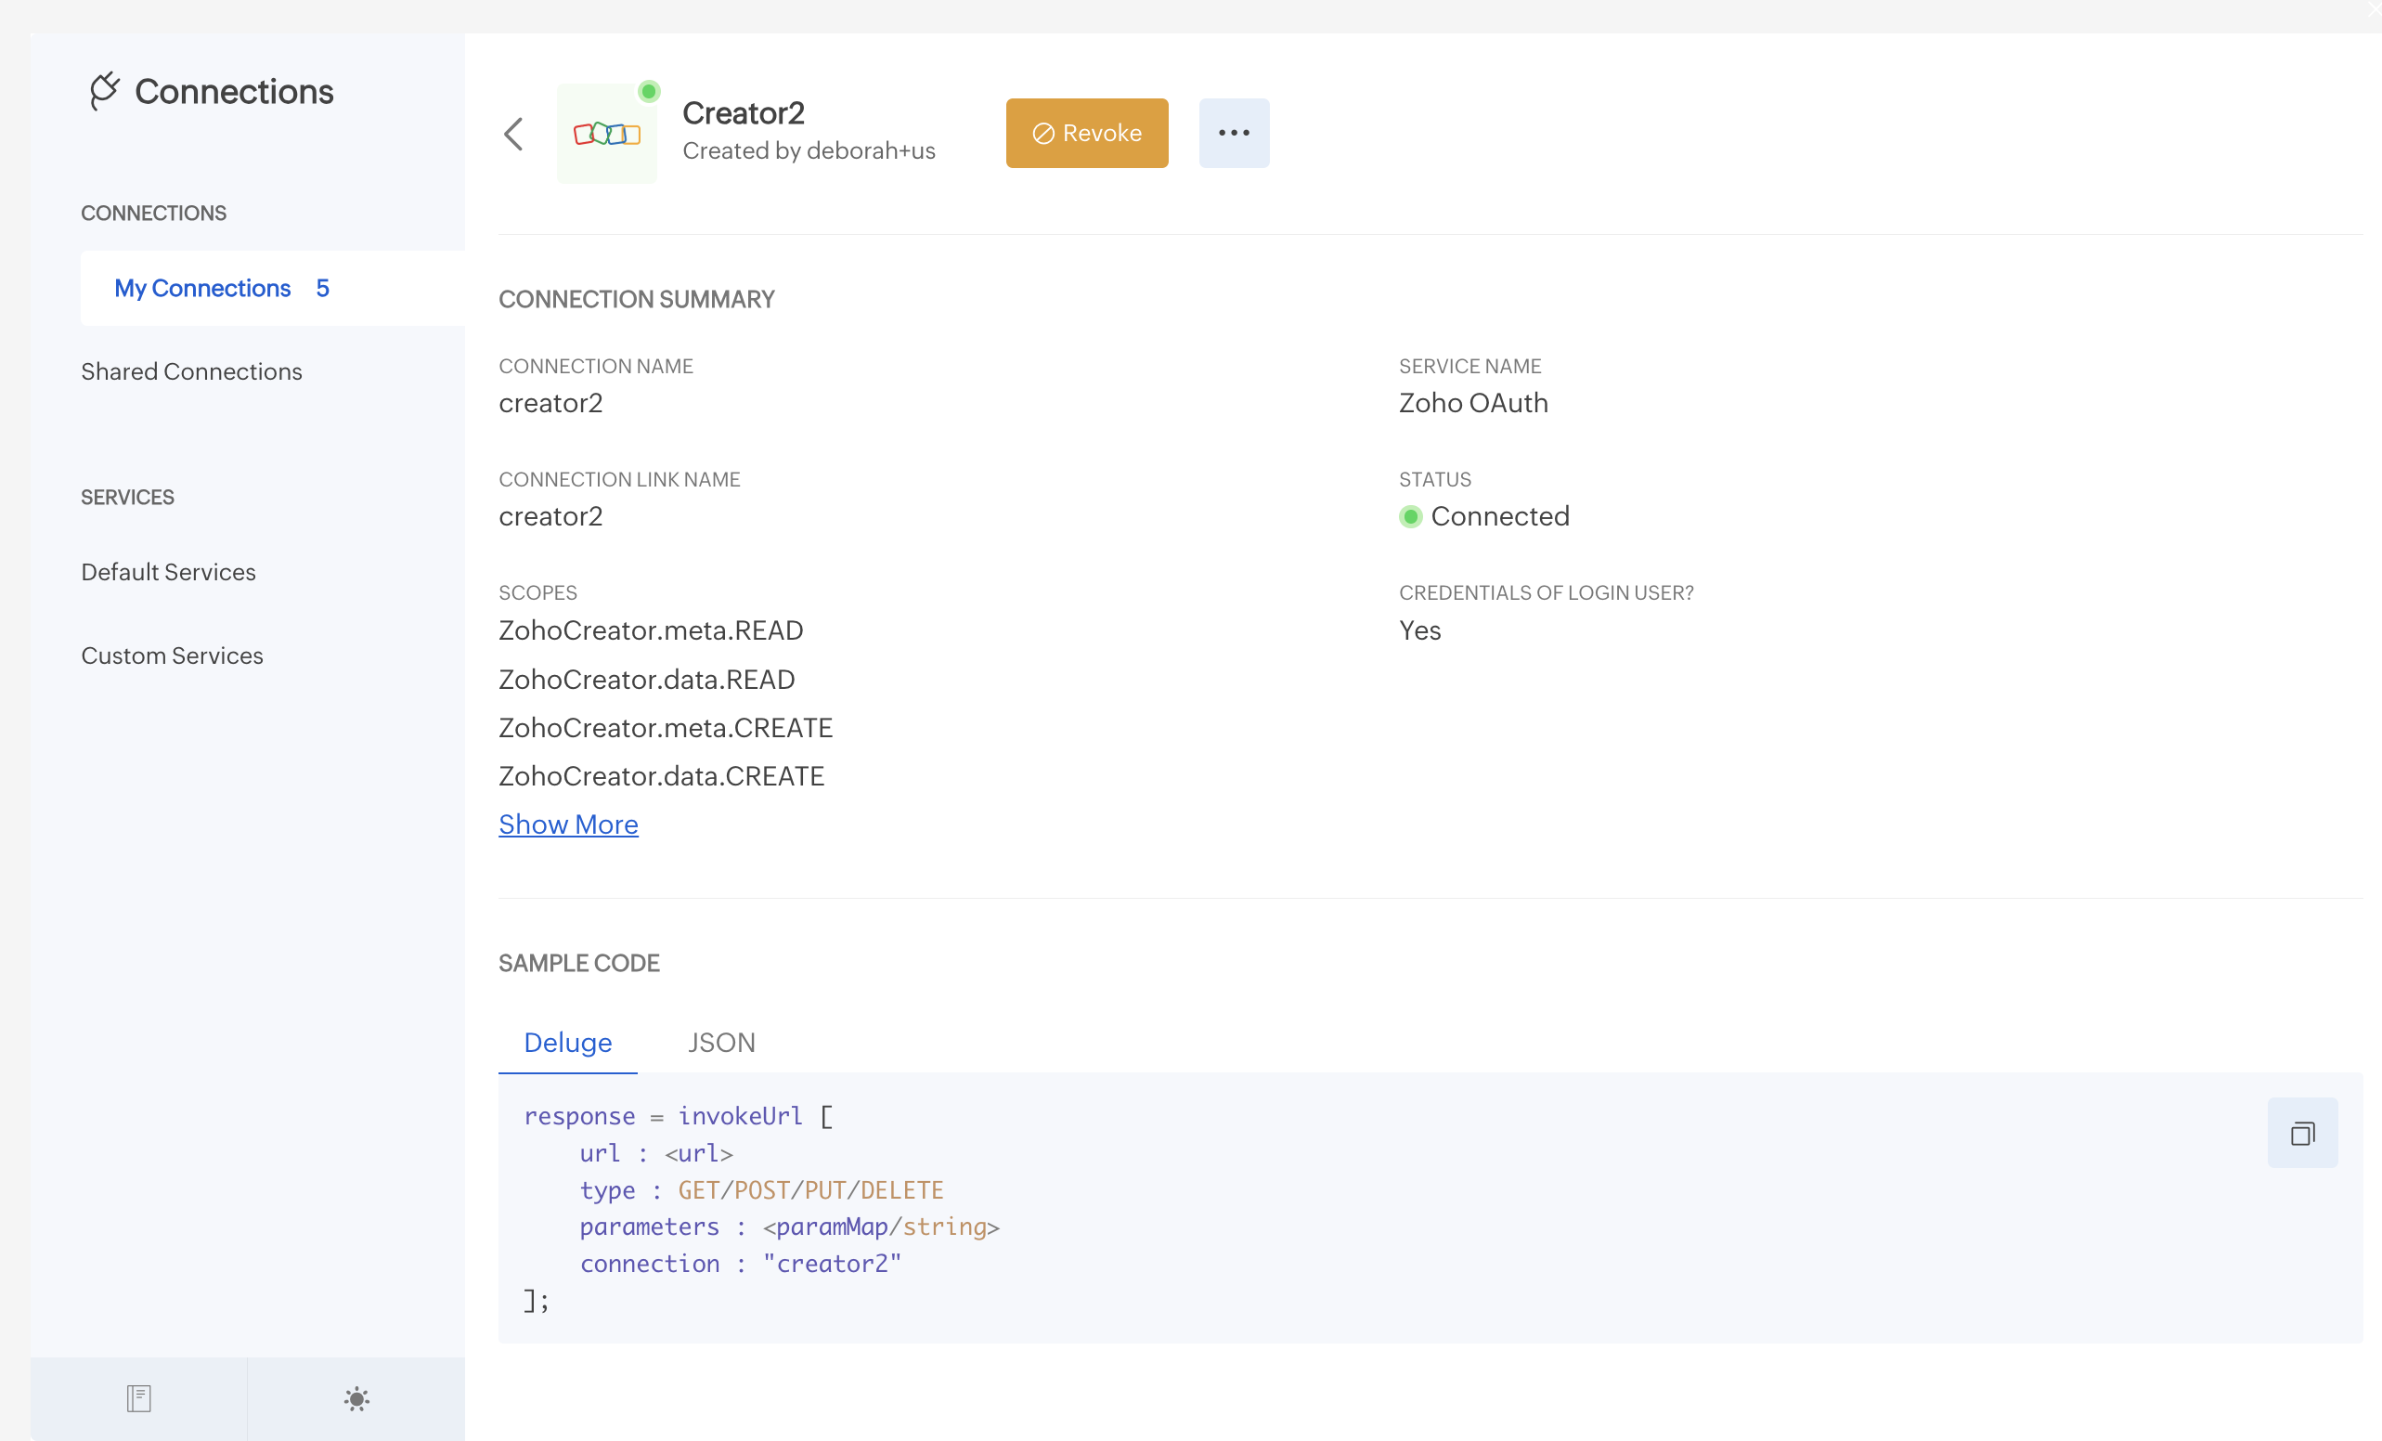Toggle light theme using sun icon
Screen dimensions: 2382x1441
pos(356,1398)
